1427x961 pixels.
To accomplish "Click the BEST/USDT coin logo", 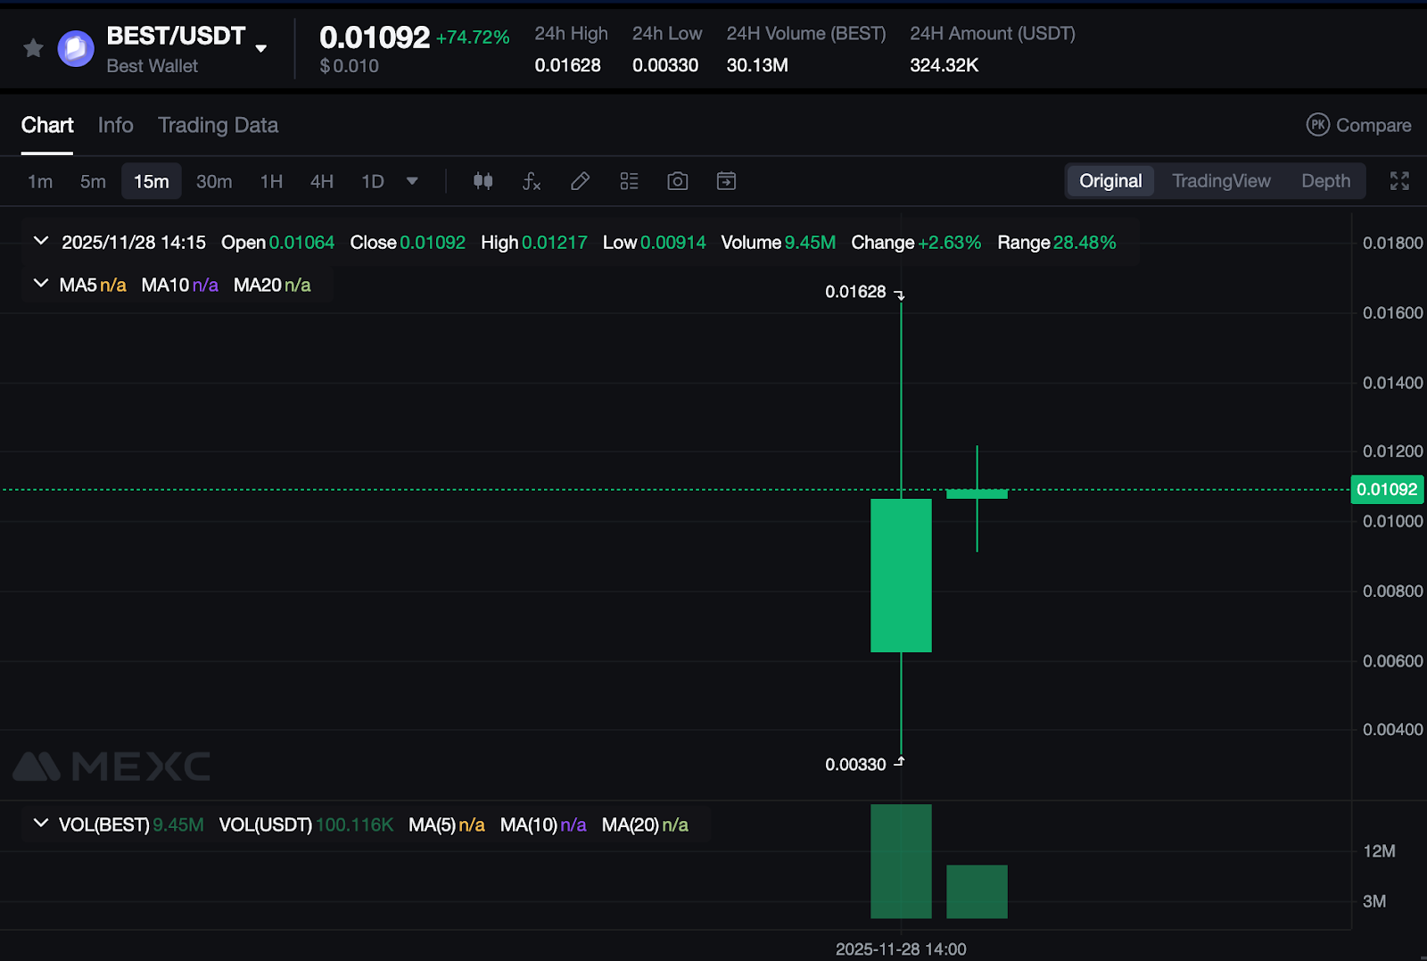I will [x=76, y=48].
